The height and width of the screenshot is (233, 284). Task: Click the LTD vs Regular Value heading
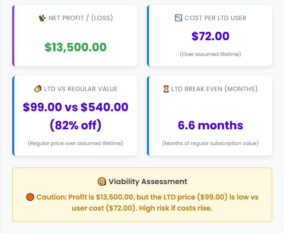(81, 89)
